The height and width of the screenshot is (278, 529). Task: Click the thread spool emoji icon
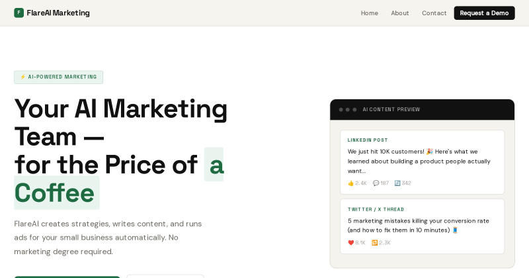(455, 230)
